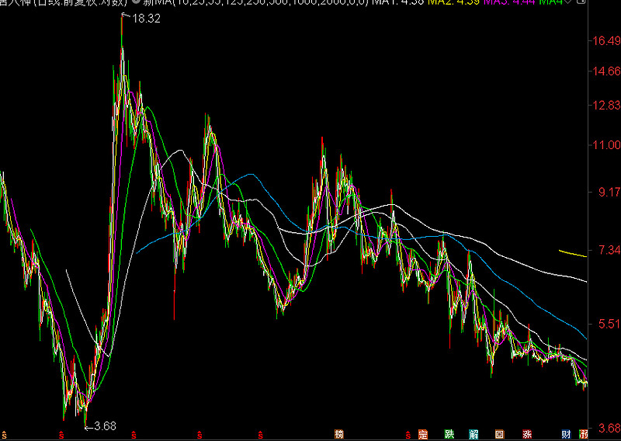Open the 回 event marker
The image size is (621, 441).
pos(500,434)
